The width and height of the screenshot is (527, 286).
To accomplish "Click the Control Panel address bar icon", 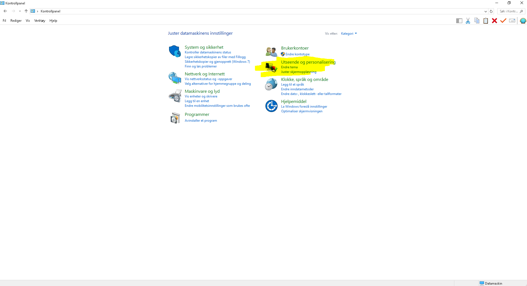I will [33, 11].
